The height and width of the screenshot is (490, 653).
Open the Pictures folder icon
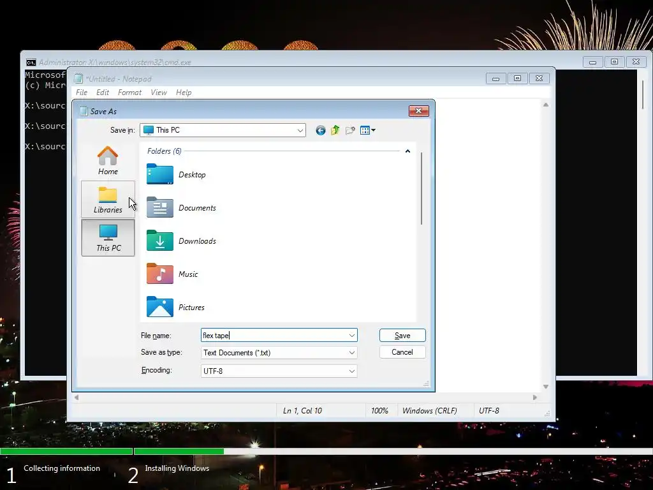[x=160, y=307]
